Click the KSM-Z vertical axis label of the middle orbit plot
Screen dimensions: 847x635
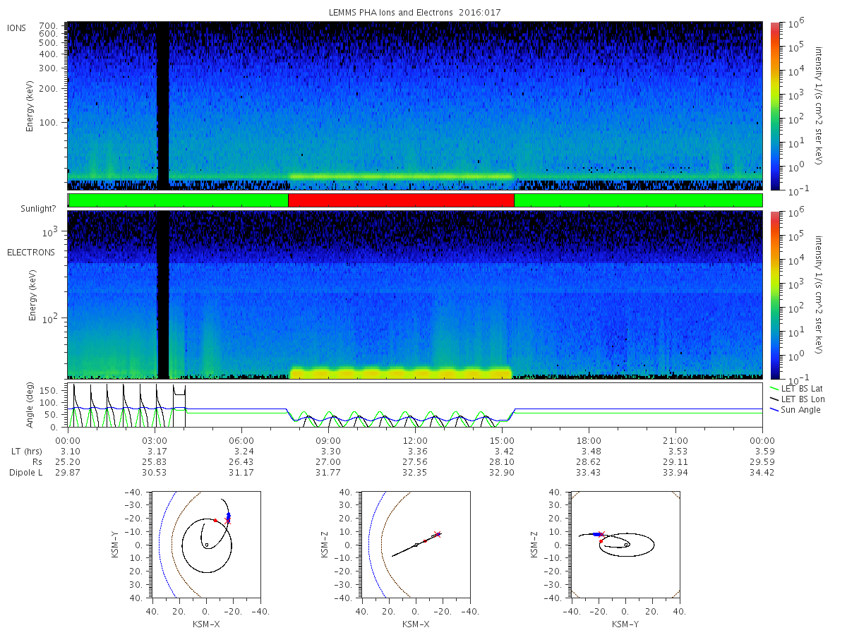[325, 544]
